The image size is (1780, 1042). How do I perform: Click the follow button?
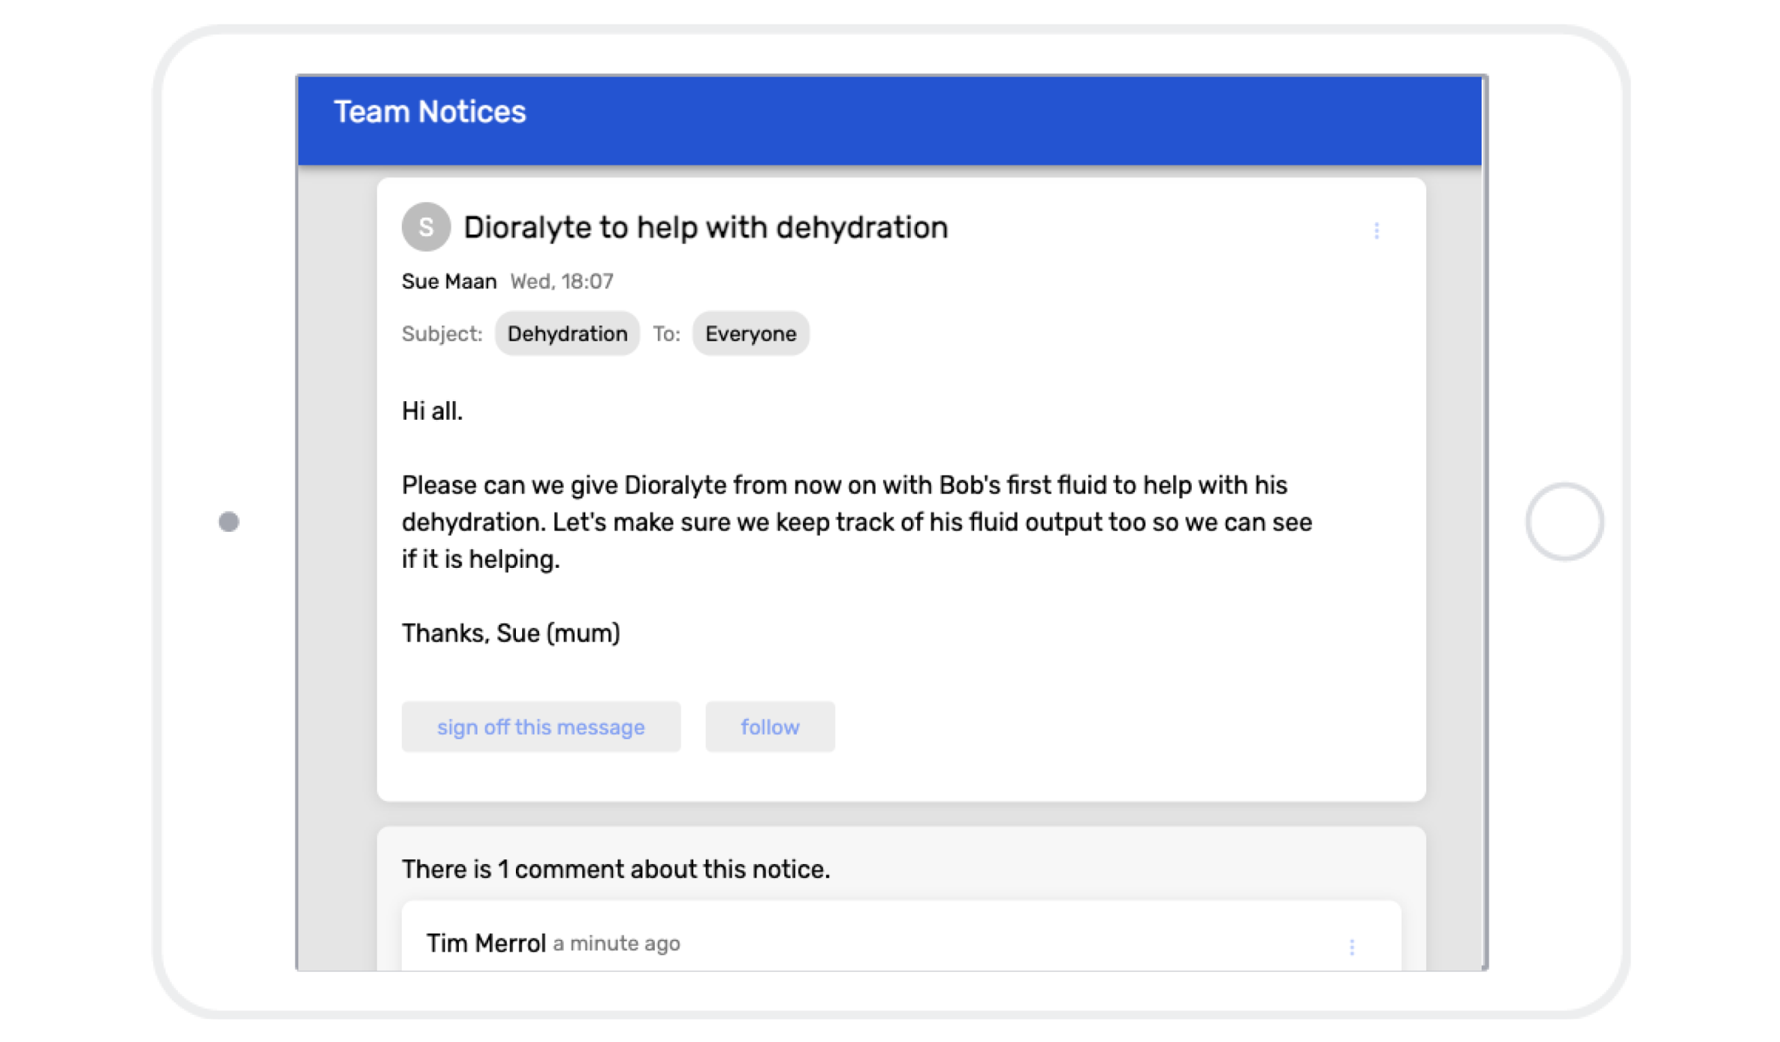tap(770, 726)
